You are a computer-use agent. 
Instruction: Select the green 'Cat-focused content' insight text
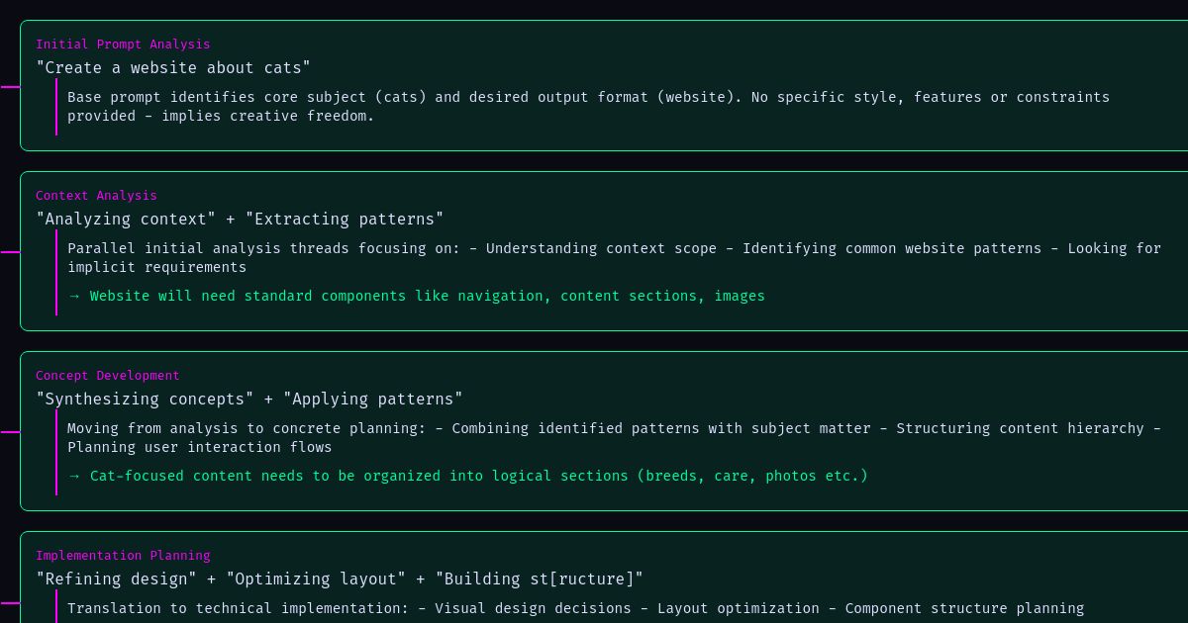tap(478, 476)
